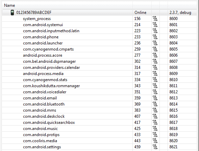Click the debug icon in the com.android.protips row
The width and height of the screenshot is (199, 151).
tap(155, 135)
